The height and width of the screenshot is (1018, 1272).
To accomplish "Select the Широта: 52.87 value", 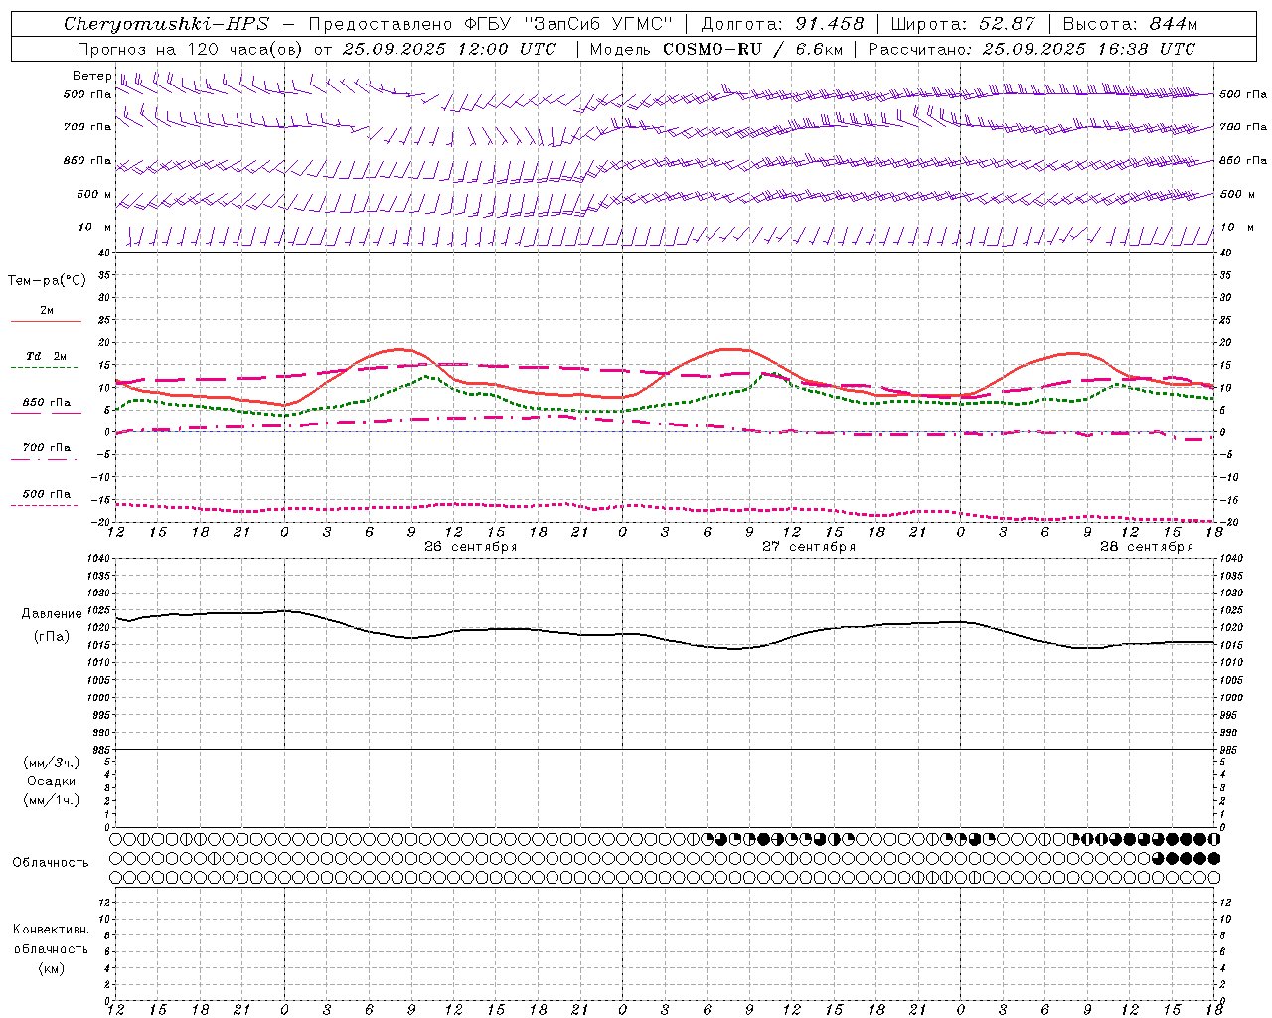I will (x=963, y=24).
